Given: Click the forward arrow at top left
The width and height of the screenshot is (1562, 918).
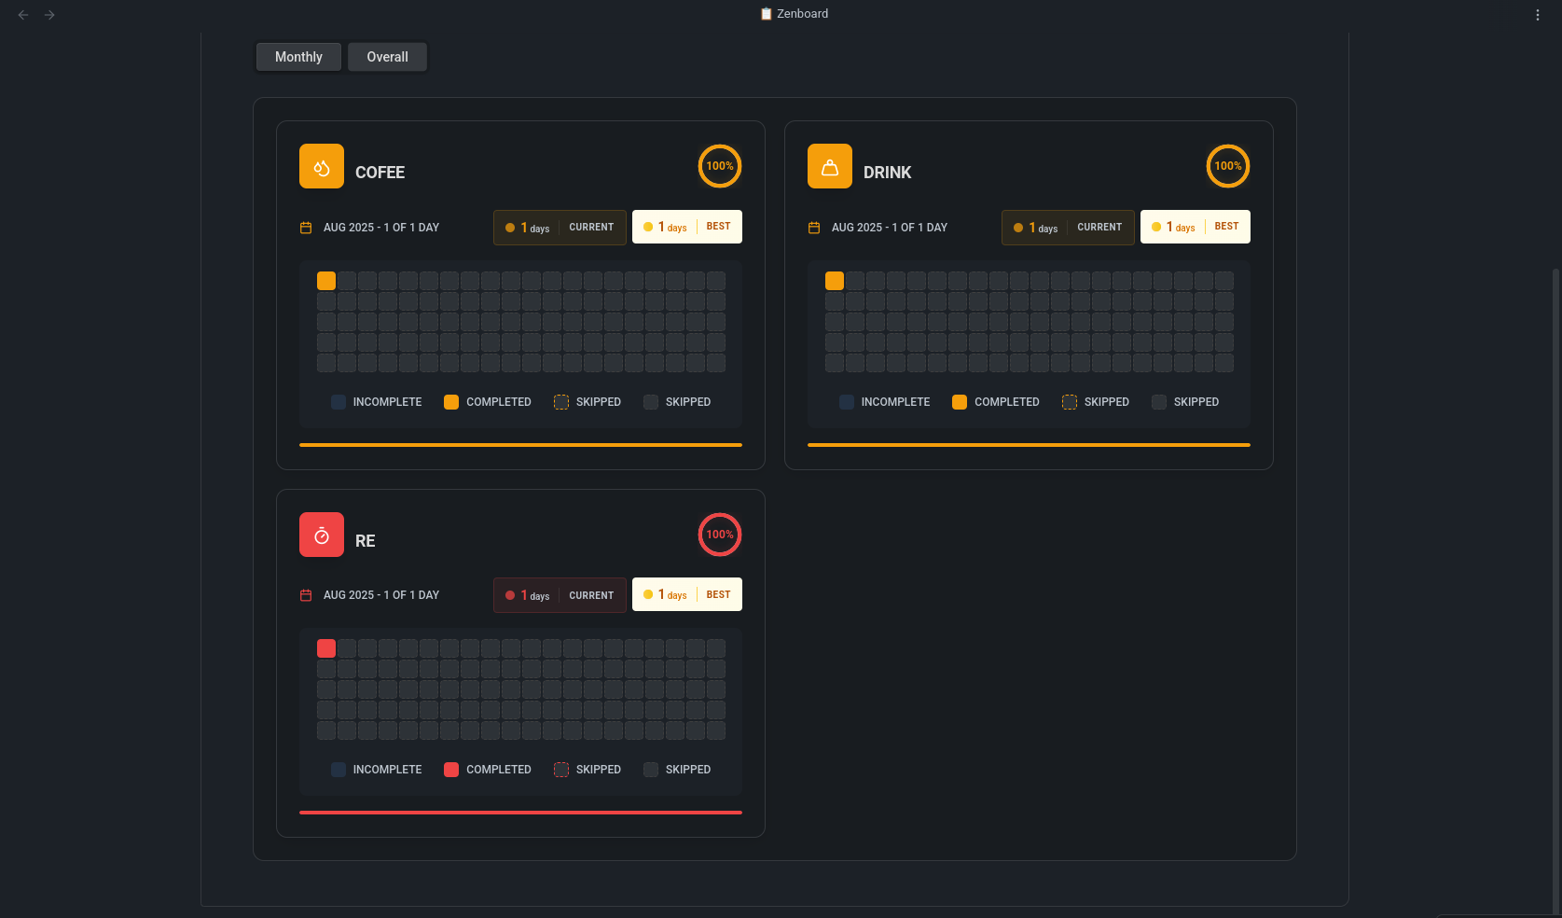Looking at the screenshot, I should [49, 14].
